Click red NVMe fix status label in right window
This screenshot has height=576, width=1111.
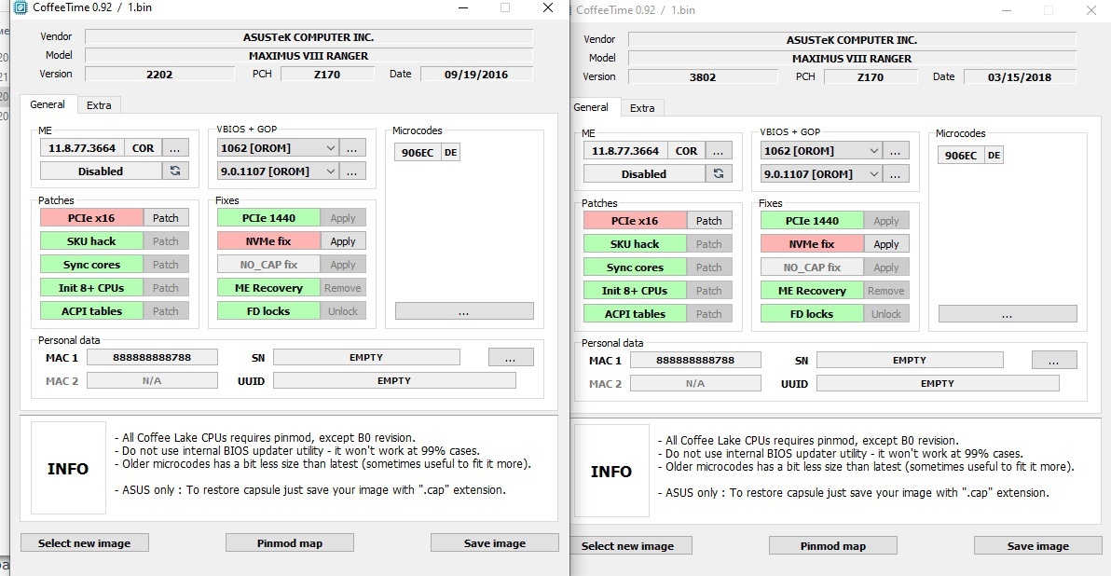pyautogui.click(x=812, y=243)
